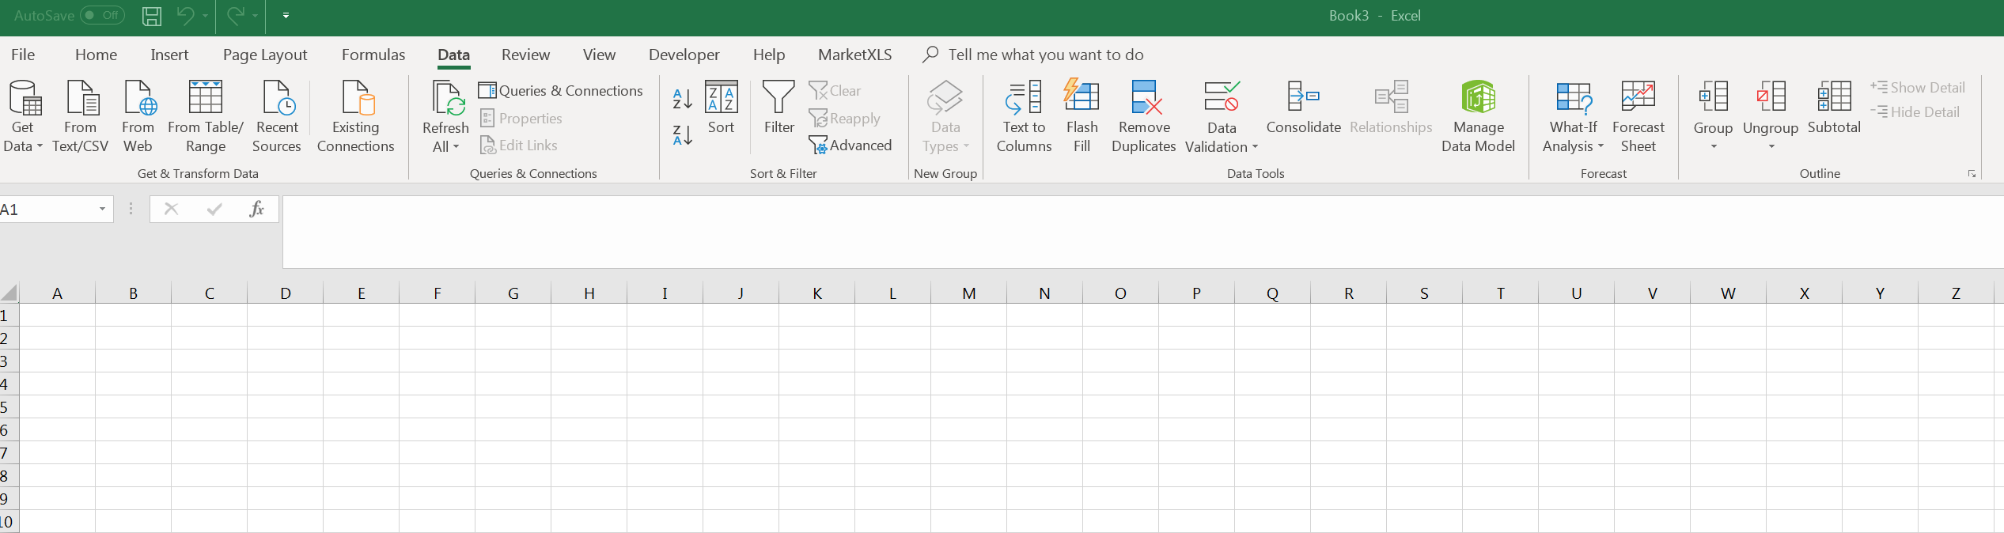The image size is (2004, 533).
Task: Open Customize Quick Access Toolbar dropdown
Action: [x=286, y=15]
